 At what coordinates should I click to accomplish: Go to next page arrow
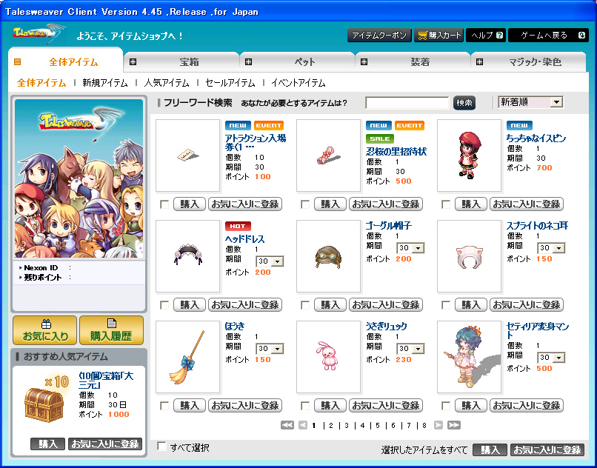[x=438, y=425]
